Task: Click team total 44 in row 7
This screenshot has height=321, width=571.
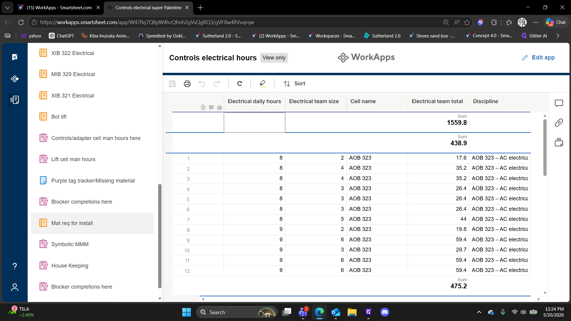Action: click(x=463, y=219)
